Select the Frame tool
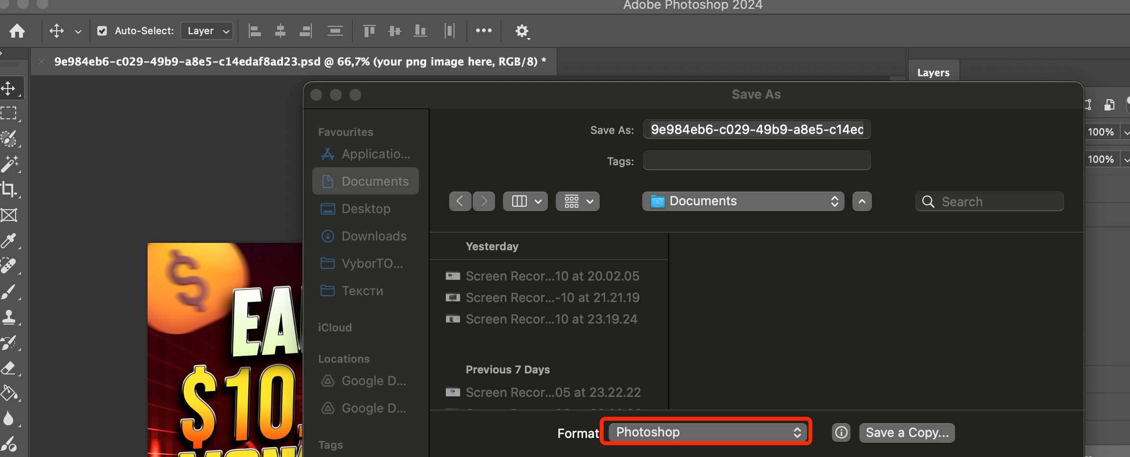The width and height of the screenshot is (1130, 457). [x=9, y=215]
